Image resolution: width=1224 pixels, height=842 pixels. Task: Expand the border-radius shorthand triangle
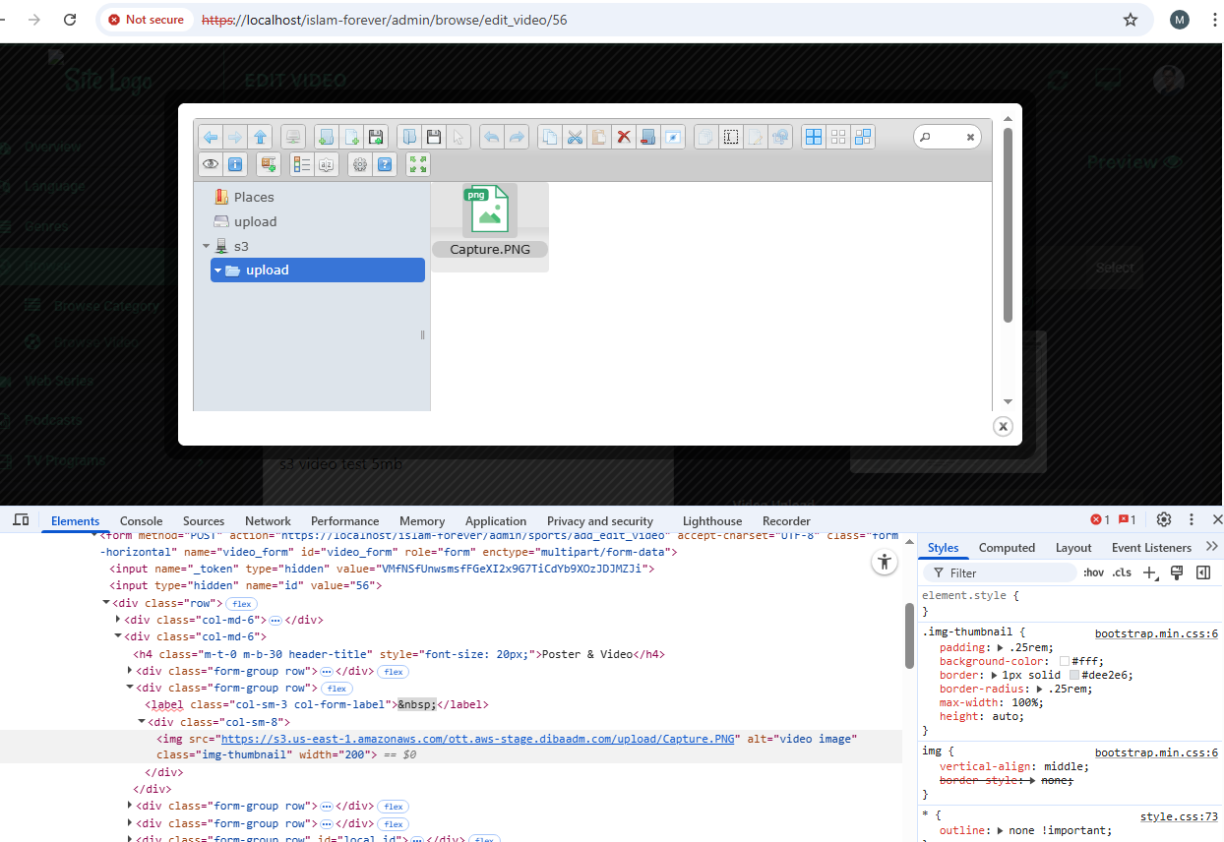[x=1041, y=689]
